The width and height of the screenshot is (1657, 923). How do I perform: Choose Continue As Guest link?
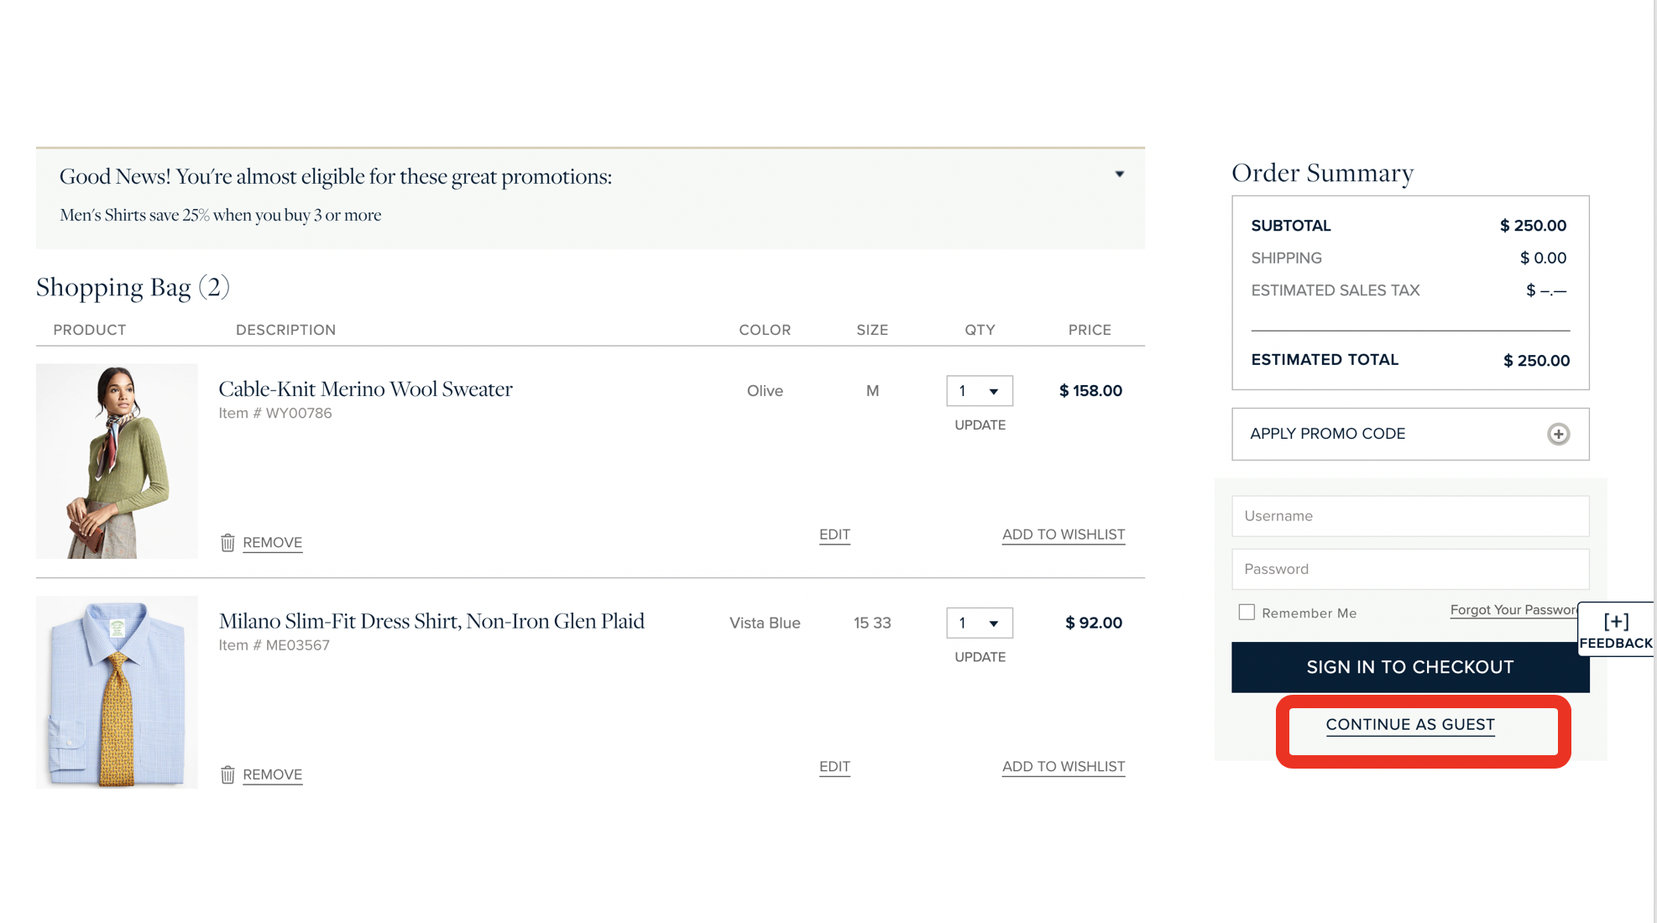(1410, 725)
